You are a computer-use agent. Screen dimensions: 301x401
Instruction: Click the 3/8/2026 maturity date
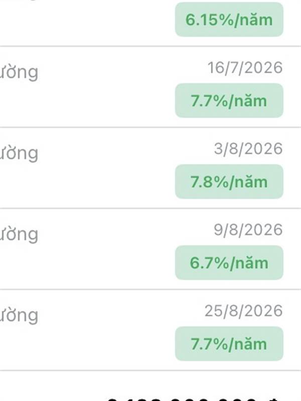click(248, 149)
